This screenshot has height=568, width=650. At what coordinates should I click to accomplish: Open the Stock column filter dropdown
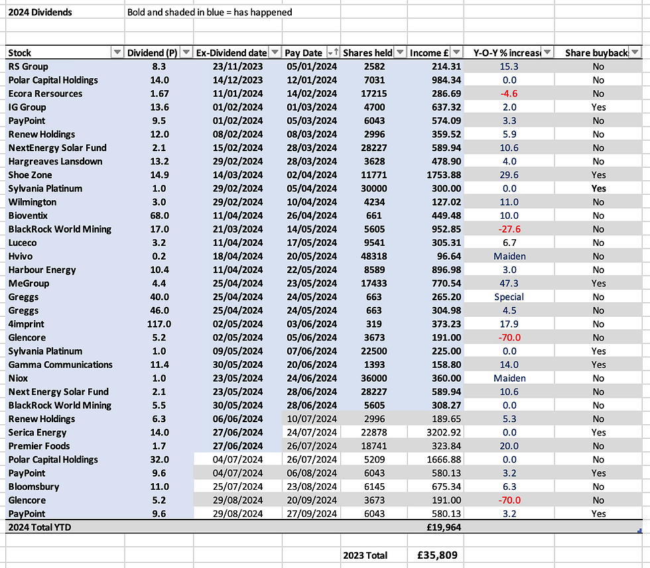(117, 52)
